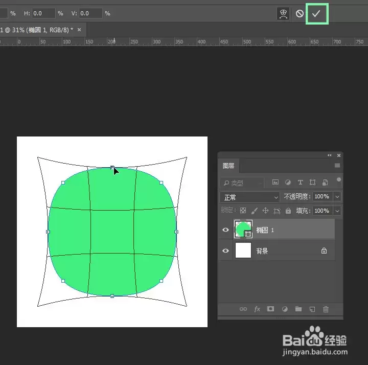Hide the 背景 layer
Screen dimensions: 368x365
coord(225,250)
